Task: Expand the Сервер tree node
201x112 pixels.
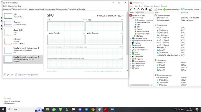Action: pyautogui.click(x=131, y=43)
